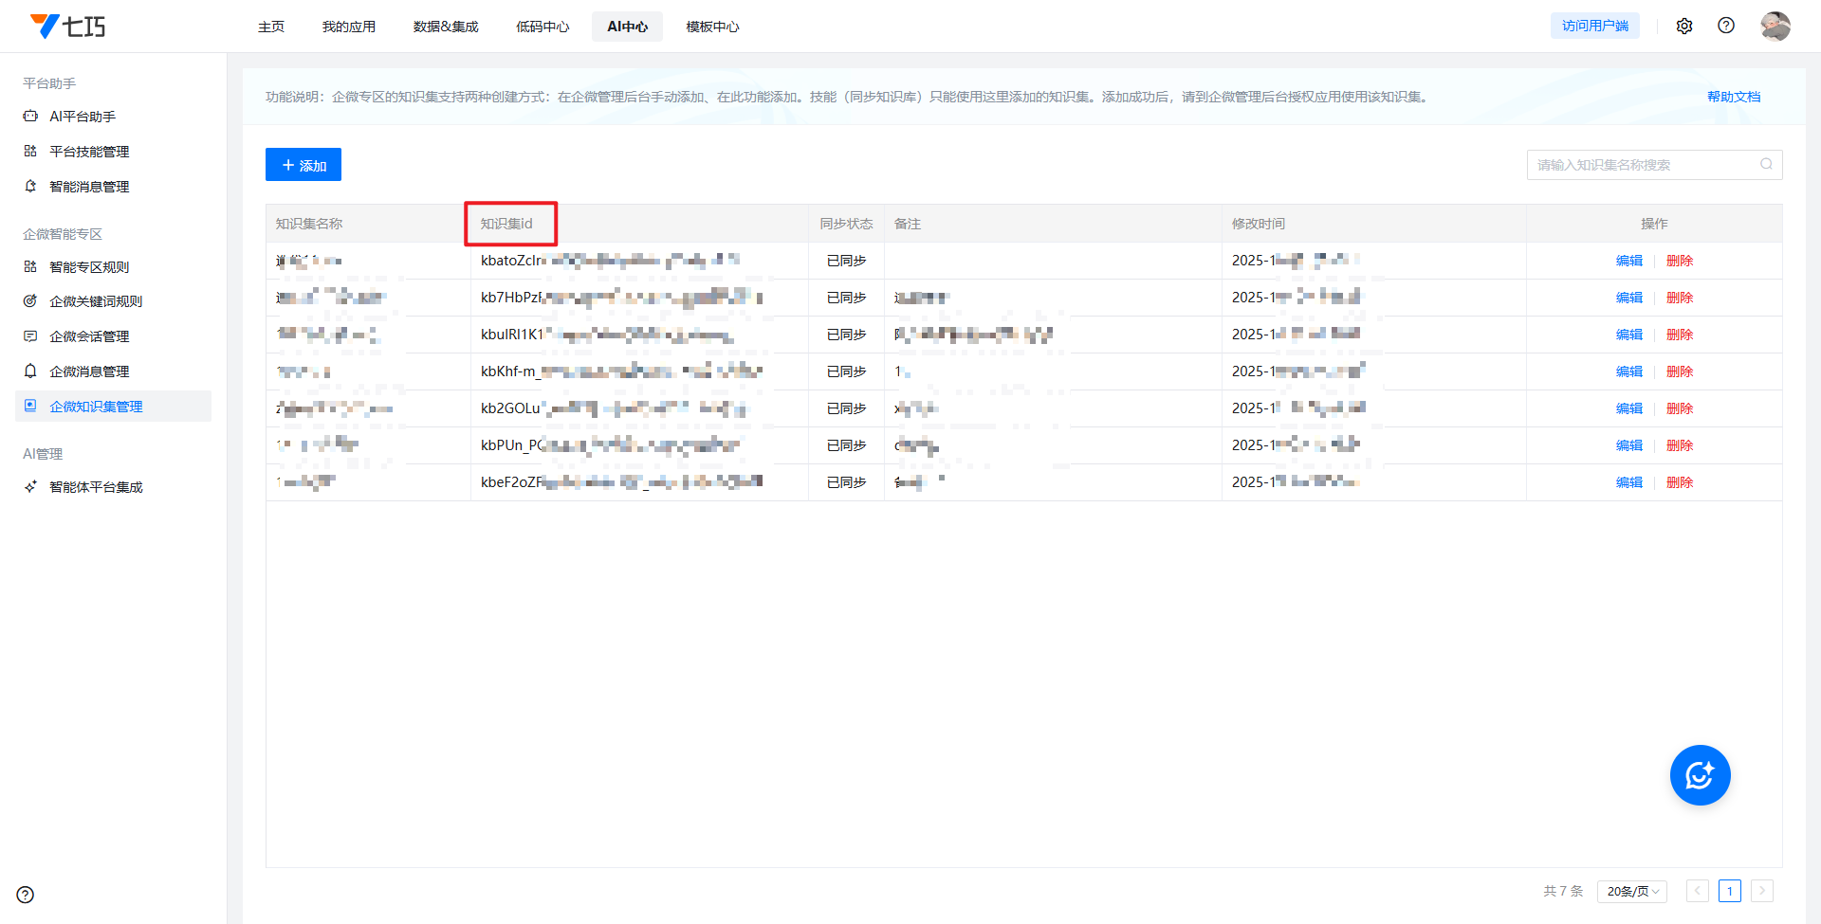
Task: Click the 访问用户端 button
Action: tap(1594, 27)
